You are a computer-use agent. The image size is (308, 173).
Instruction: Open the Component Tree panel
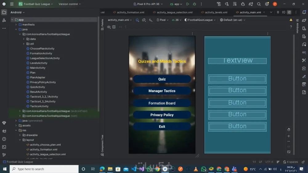tap(102, 145)
